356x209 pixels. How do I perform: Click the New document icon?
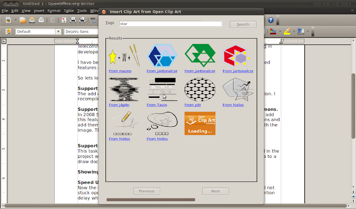tap(8, 20)
